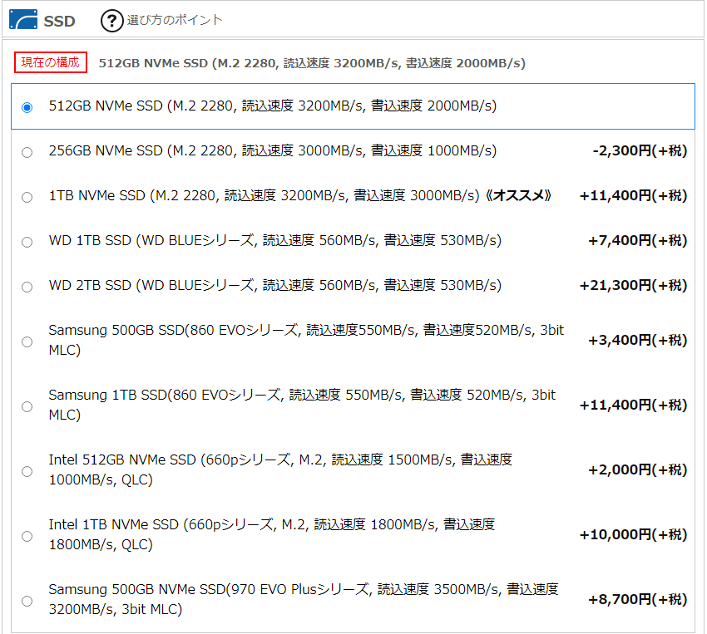Screen dimensions: 707x634
Task: Click the blue SSD category icon
Action: click(23, 19)
